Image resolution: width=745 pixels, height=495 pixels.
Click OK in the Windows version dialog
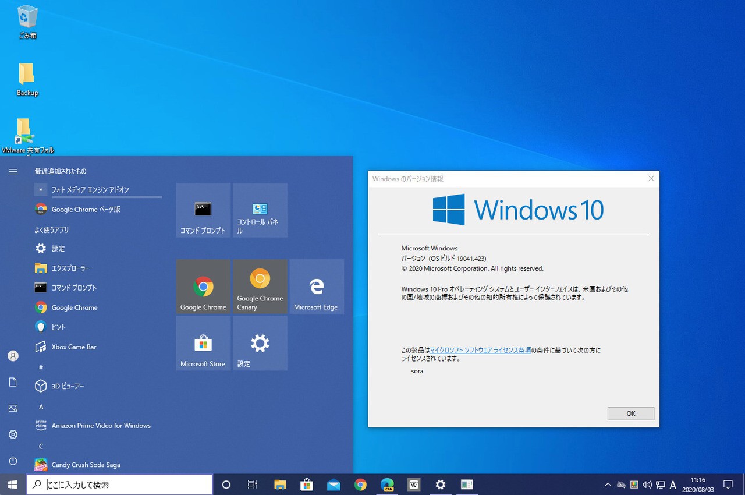tap(631, 413)
